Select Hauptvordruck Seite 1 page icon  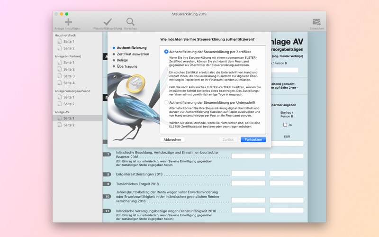tap(60, 41)
